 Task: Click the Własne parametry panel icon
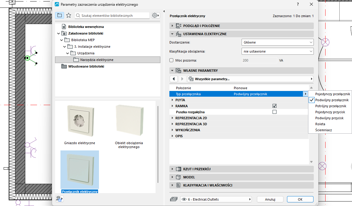point(178,71)
